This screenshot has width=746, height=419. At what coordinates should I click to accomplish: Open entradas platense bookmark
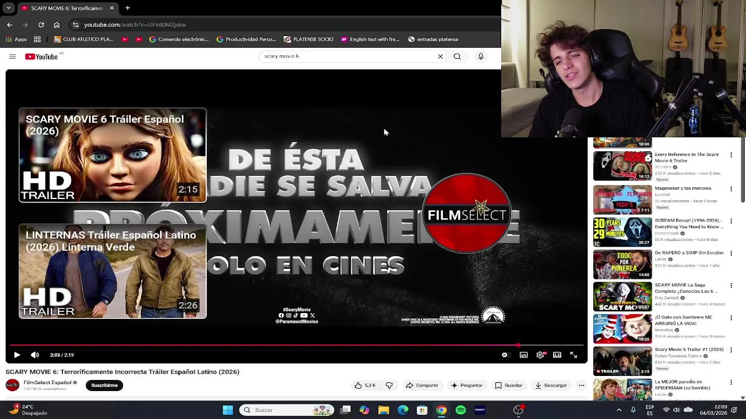[433, 40]
